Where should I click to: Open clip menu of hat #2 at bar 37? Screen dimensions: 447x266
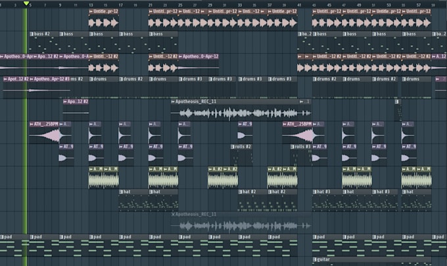pyautogui.click(x=270, y=192)
